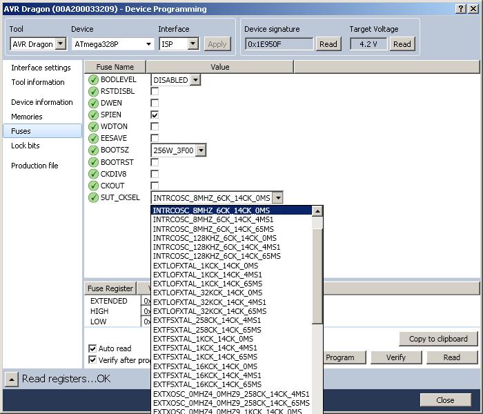Uncheck the Auto read option
This screenshot has width=483, height=414.
pos(92,348)
